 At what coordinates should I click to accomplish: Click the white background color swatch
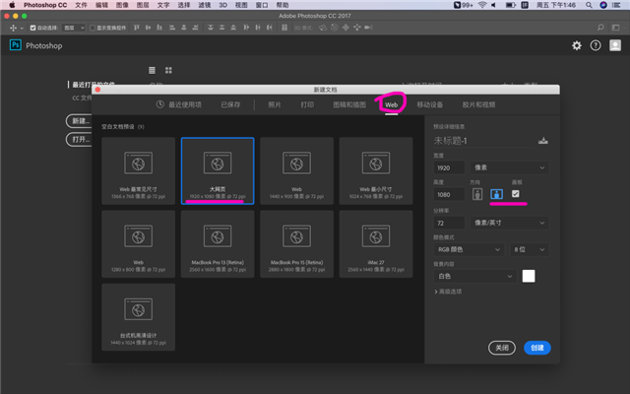click(x=529, y=276)
